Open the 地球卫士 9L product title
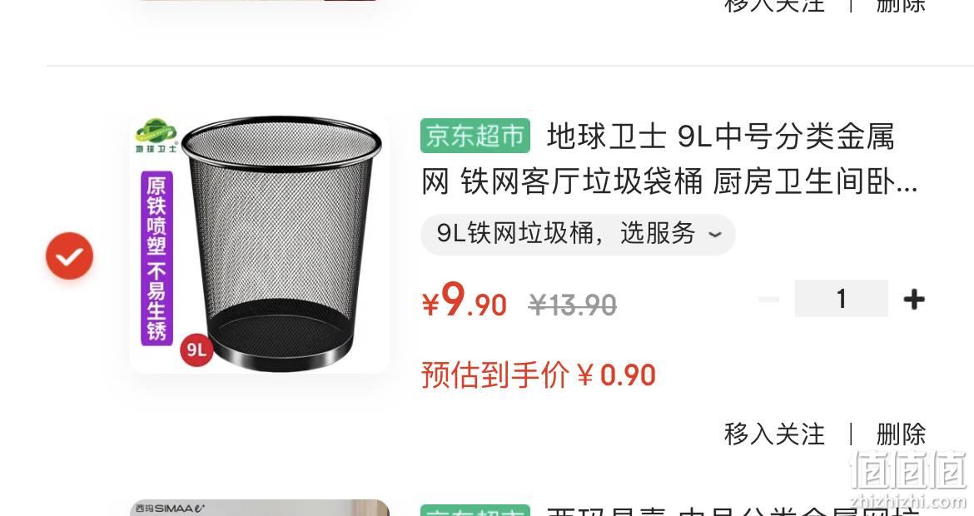The height and width of the screenshot is (516, 974). pos(669,160)
